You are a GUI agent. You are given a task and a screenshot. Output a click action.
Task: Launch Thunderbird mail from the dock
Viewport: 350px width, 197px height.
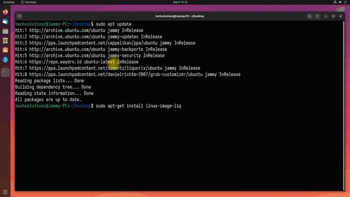[x=5, y=21]
